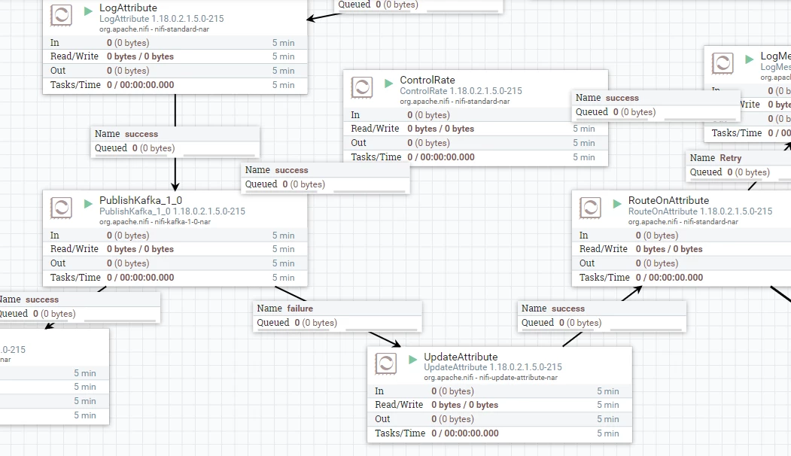
Task: Click the ControlRate processor icon
Action: (x=362, y=87)
